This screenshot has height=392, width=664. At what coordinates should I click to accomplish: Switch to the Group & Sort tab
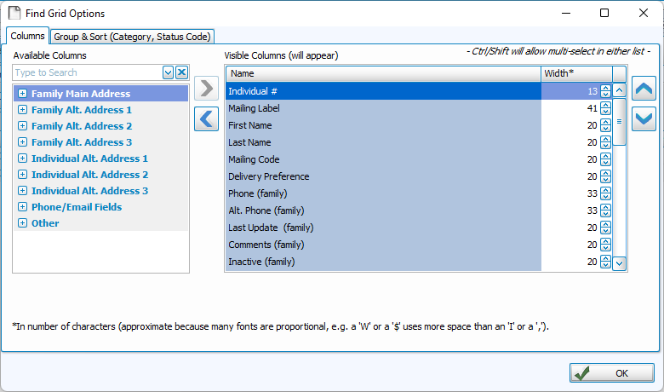point(132,36)
